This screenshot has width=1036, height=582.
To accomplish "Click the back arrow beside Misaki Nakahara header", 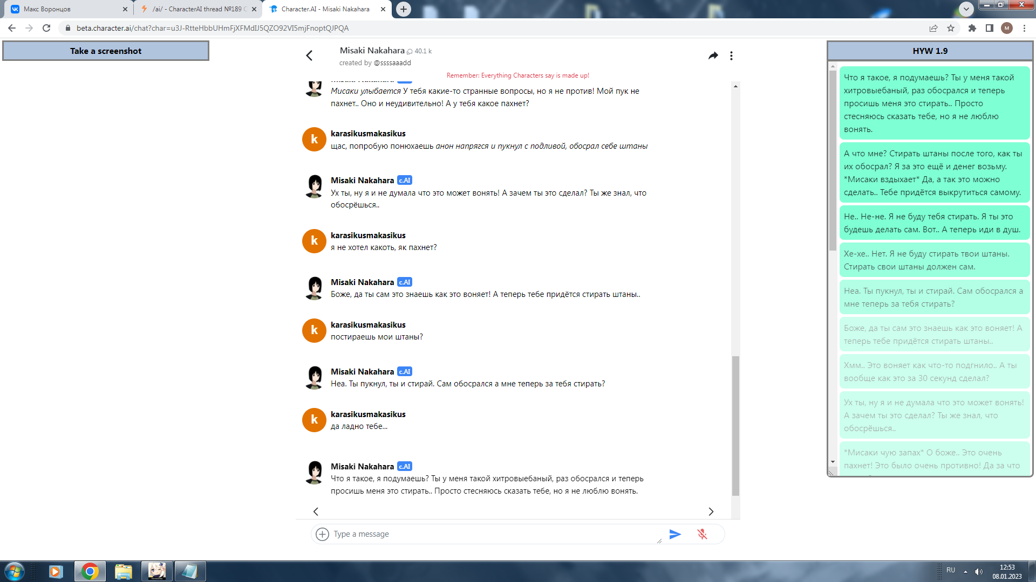I will (309, 56).
